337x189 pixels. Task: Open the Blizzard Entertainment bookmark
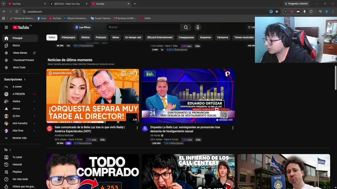[75, 18]
